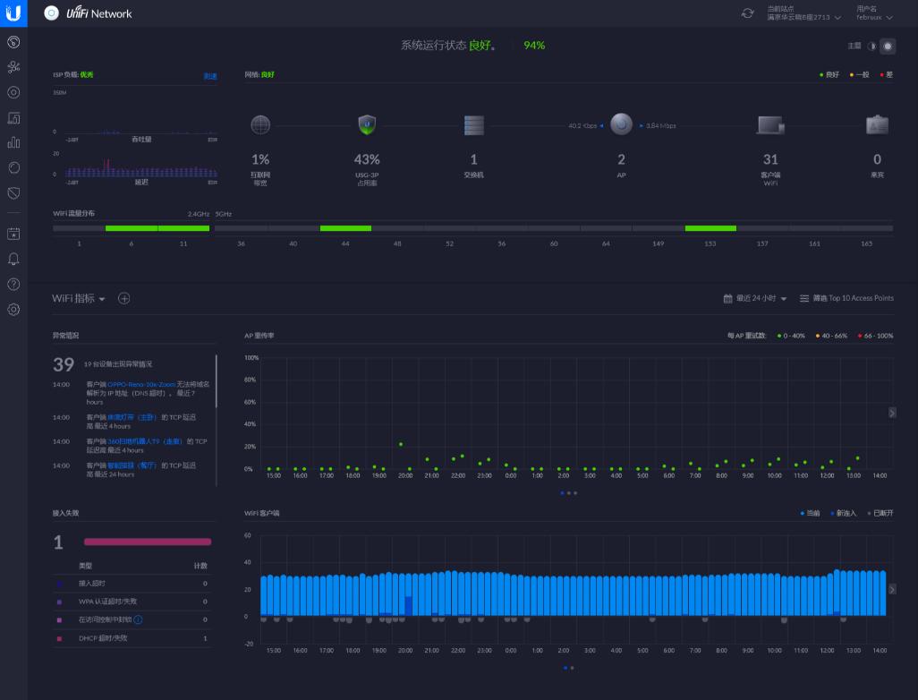
Task: Open the Settings gear icon in sidebar
Action: pos(13,310)
